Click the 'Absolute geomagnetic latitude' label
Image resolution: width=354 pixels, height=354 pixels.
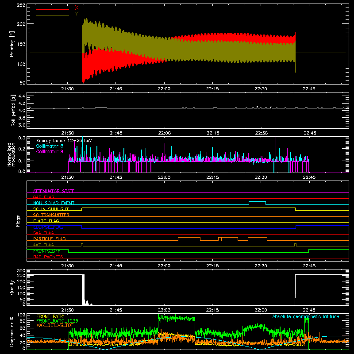pyautogui.click(x=306, y=316)
